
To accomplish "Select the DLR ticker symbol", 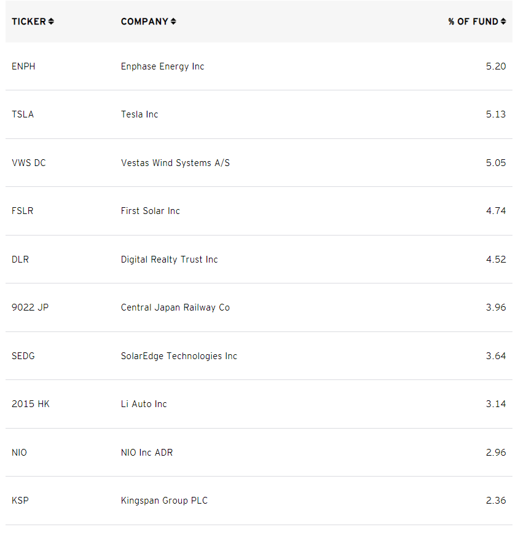I will pyautogui.click(x=20, y=260).
